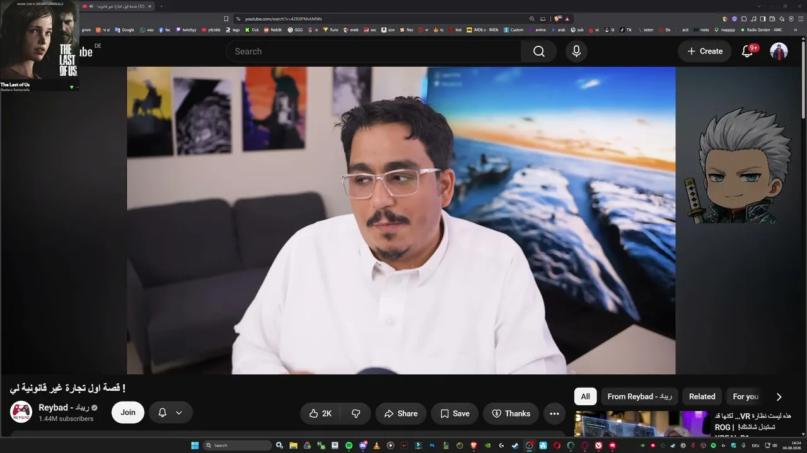The height and width of the screenshot is (453, 807).
Task: Click the 1.44M subscribers text
Action: (66, 419)
